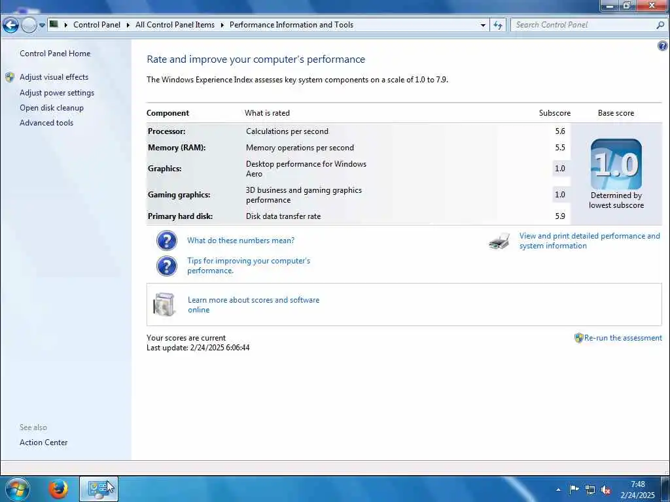The image size is (670, 502).
Task: Select the All Control Panel Items breadcrumb
Action: (x=175, y=25)
